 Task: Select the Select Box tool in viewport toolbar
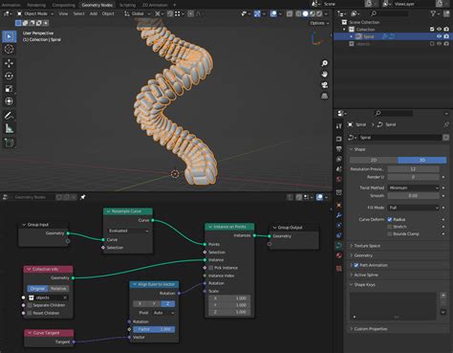click(10, 36)
